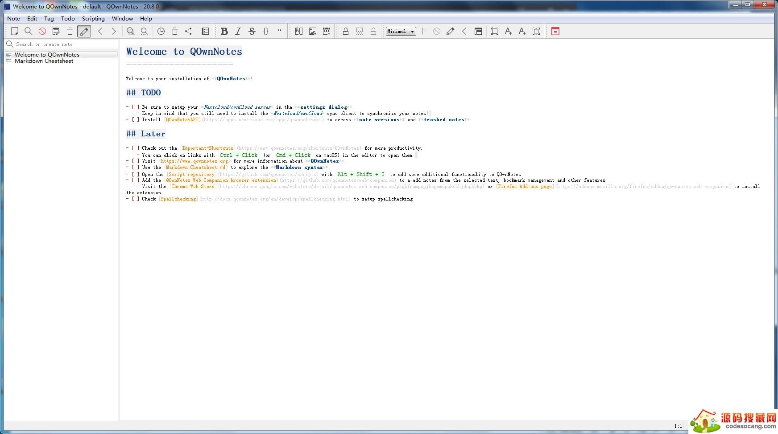Apply strikethrough formatting
The image size is (778, 434).
click(252, 31)
